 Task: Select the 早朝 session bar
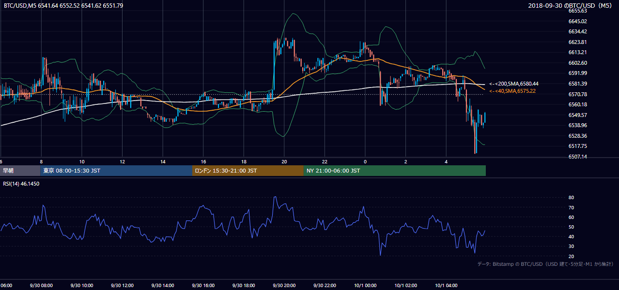point(20,171)
